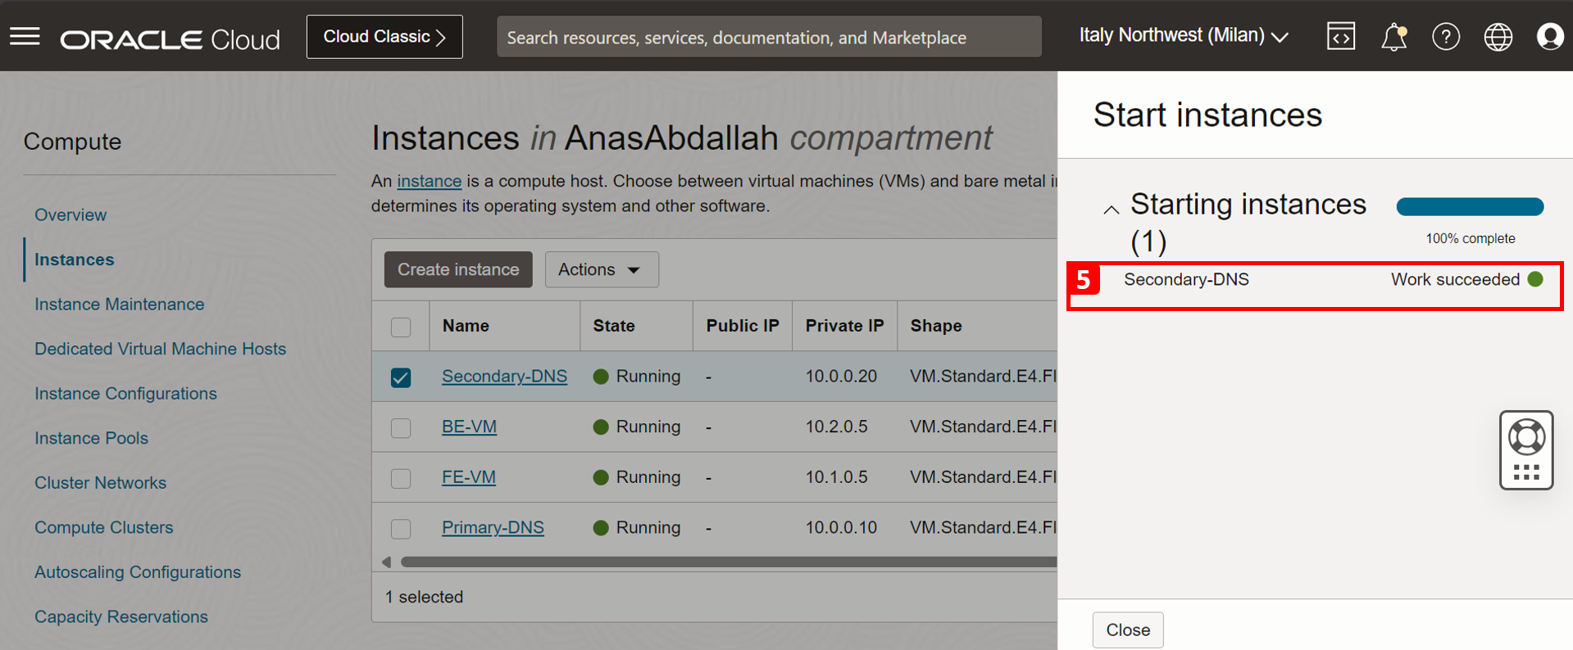
Task: Open the BE-VM instance link
Action: tap(469, 427)
